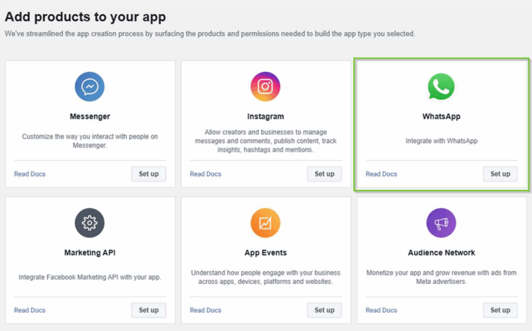Click the Instagram camera logo icon

265,86
